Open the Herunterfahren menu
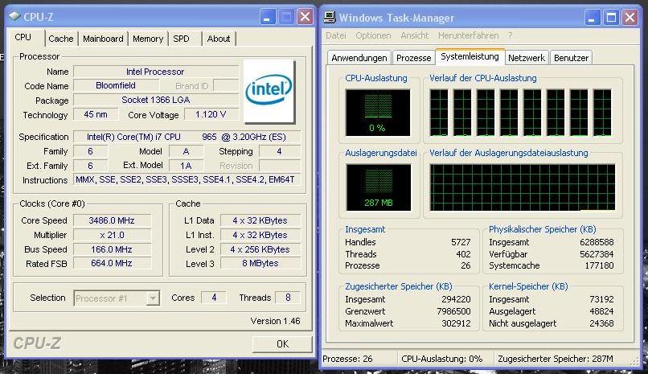This screenshot has width=648, height=374. 468,35
